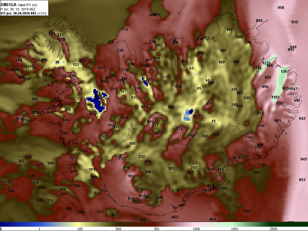Click the '100' label on the color scale
This screenshot has width=308, height=231.
click(x=80, y=229)
